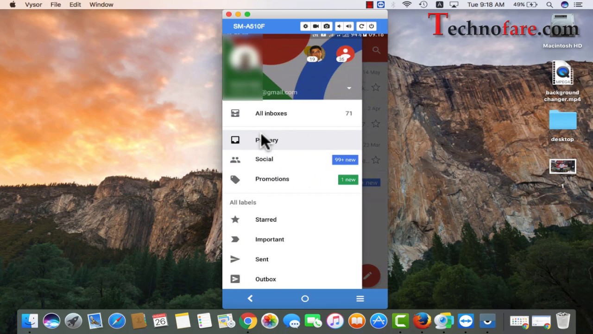
Task: Click the Outbox icon
Action: [x=235, y=279]
